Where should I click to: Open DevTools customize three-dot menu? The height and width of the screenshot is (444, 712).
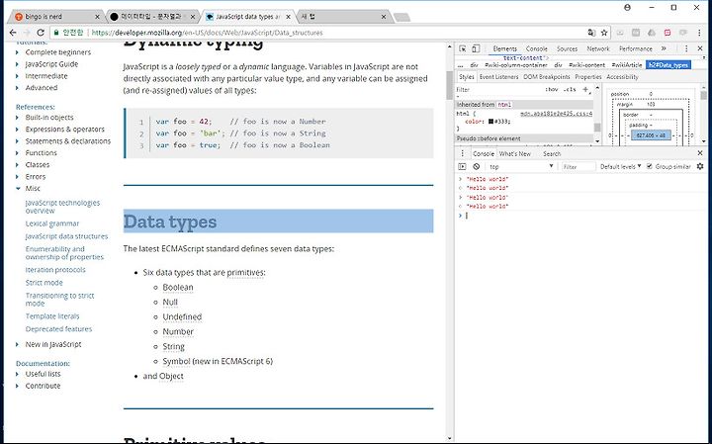pos(686,48)
